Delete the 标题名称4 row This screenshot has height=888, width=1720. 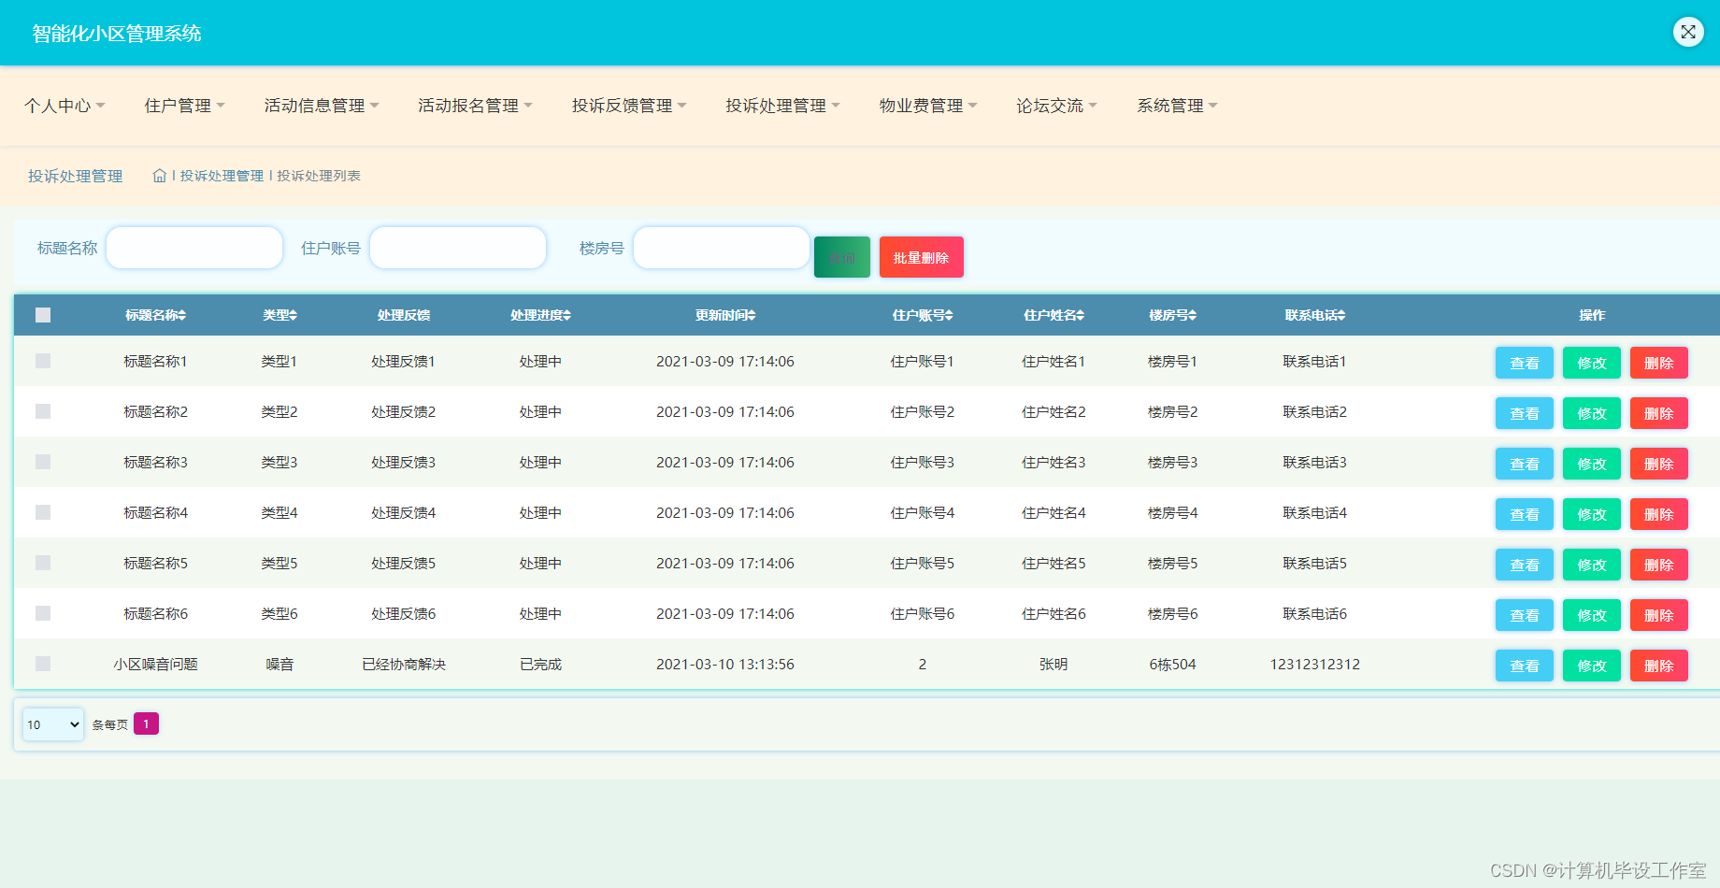pyautogui.click(x=1659, y=514)
